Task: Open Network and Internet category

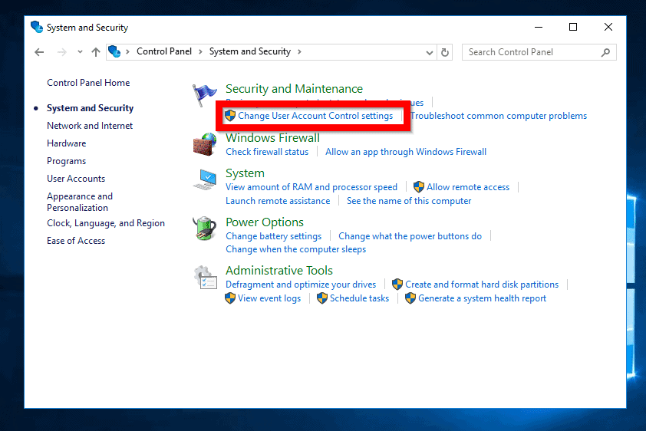Action: [x=90, y=126]
